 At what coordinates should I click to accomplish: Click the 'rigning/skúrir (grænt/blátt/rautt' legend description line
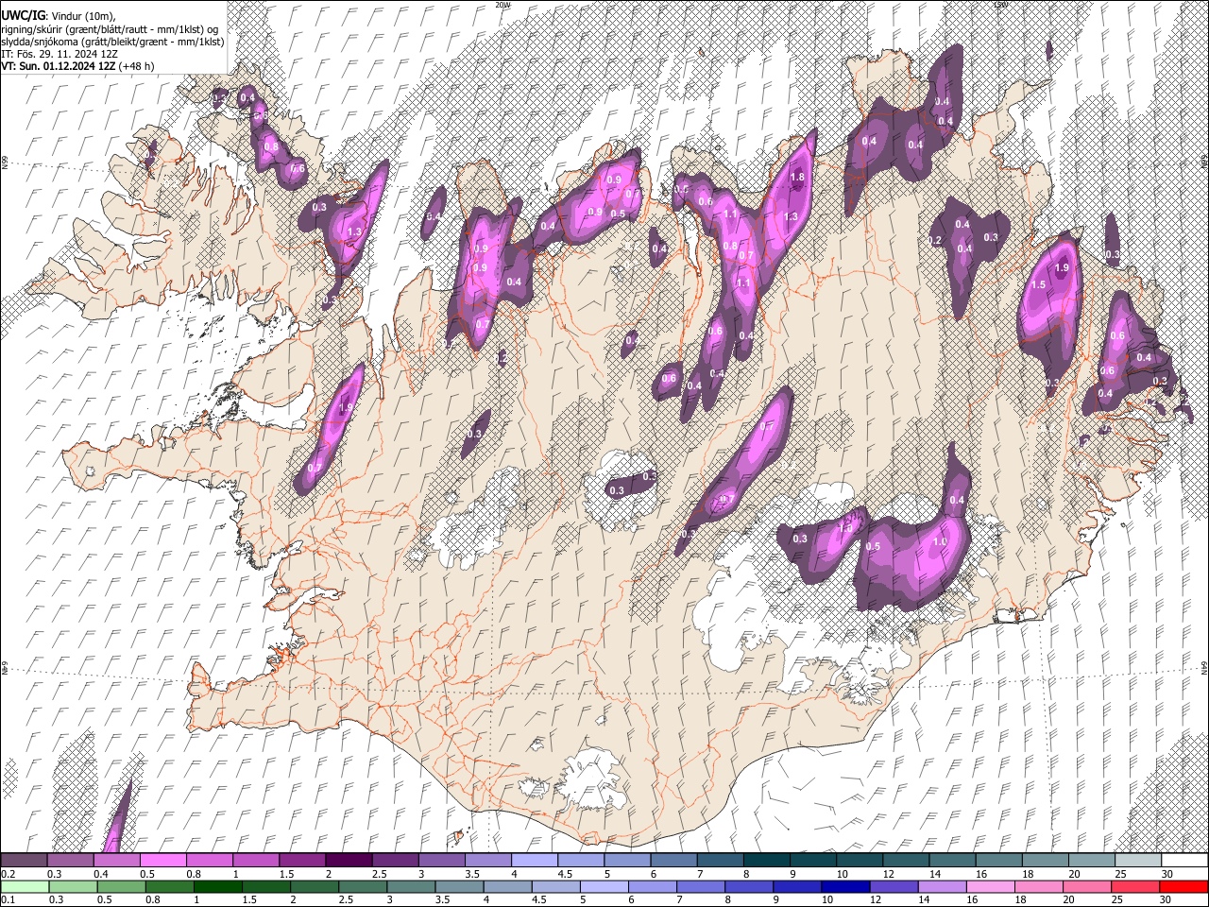[x=110, y=29]
